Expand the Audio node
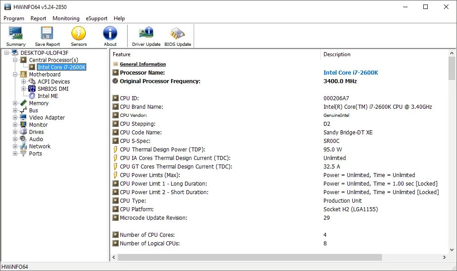457x271 pixels. (15, 139)
